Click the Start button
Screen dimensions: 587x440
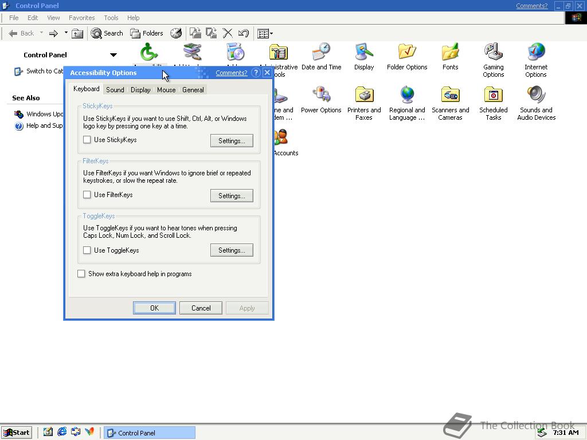click(17, 433)
